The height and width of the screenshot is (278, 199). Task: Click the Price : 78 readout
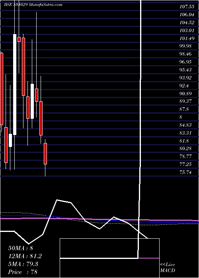click(x=23, y=272)
